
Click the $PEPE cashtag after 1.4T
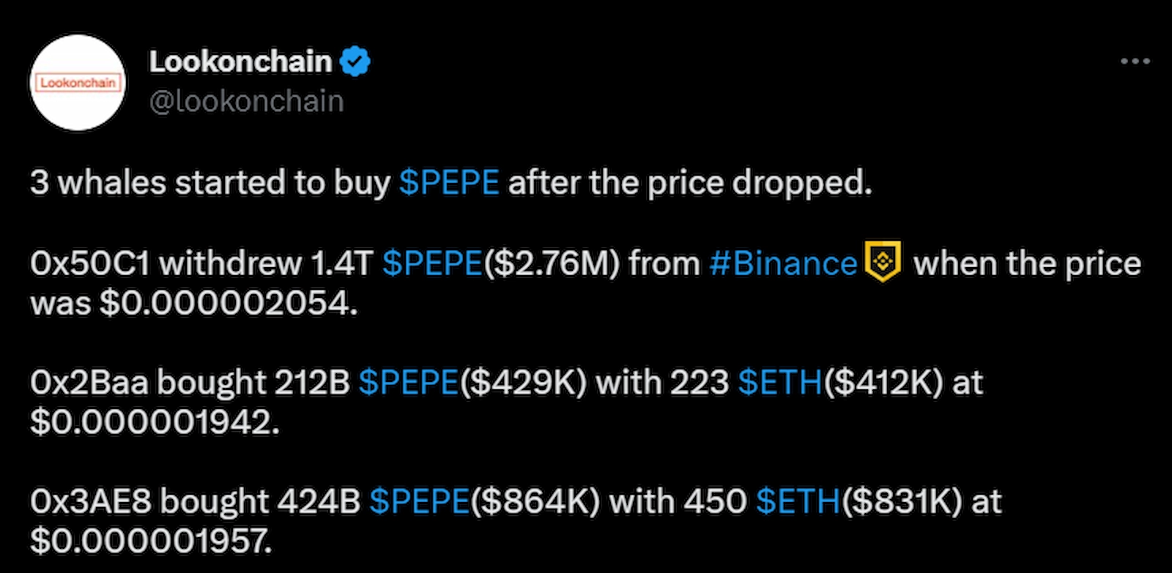pos(431,263)
